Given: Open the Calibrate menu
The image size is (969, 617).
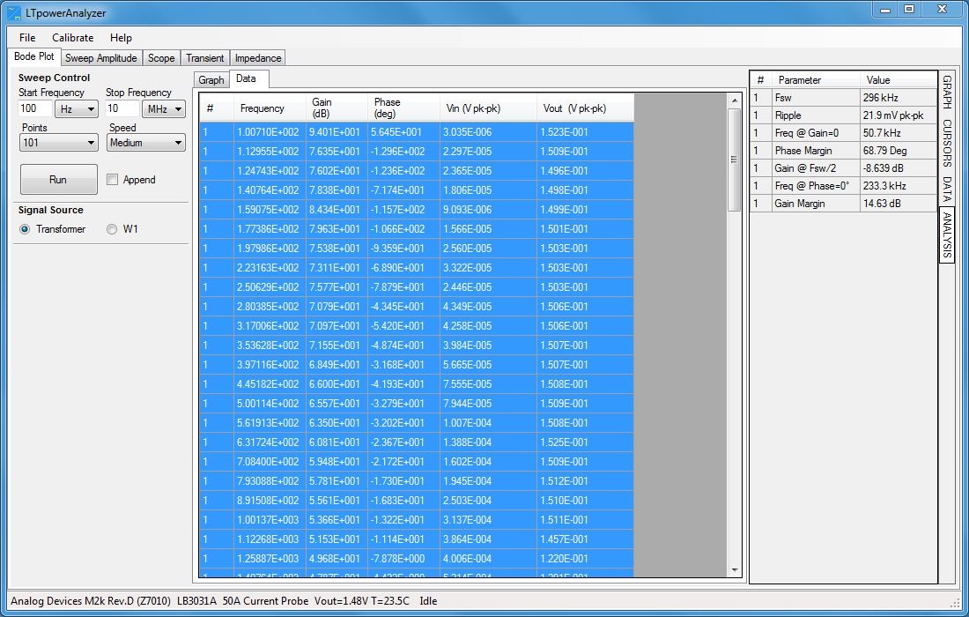Looking at the screenshot, I should [72, 38].
